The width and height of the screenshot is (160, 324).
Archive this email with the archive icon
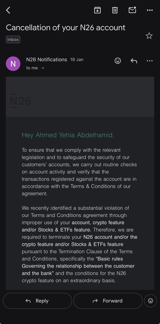click(x=97, y=10)
